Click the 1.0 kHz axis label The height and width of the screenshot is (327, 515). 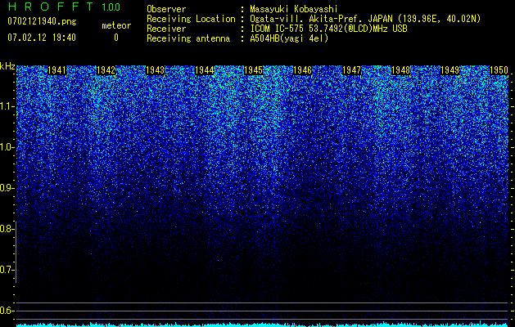(7, 148)
